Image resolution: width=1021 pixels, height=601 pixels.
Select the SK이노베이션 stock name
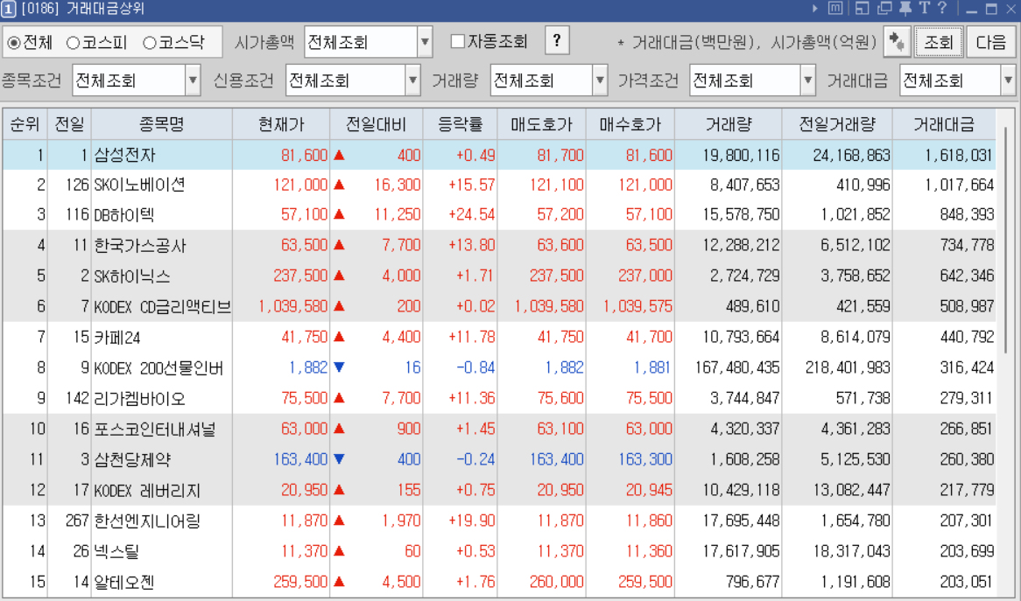pos(140,185)
